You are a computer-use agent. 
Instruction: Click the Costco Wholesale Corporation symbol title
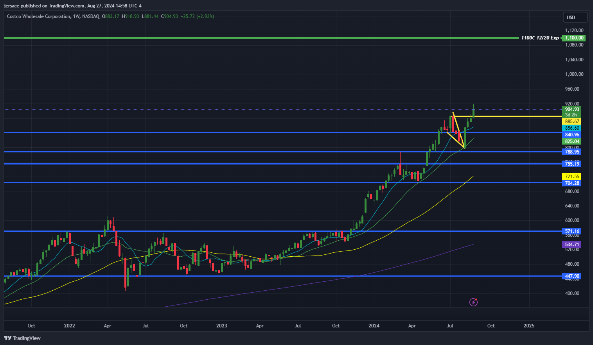click(x=39, y=16)
